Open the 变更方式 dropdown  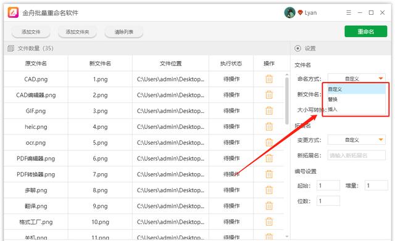point(357,140)
